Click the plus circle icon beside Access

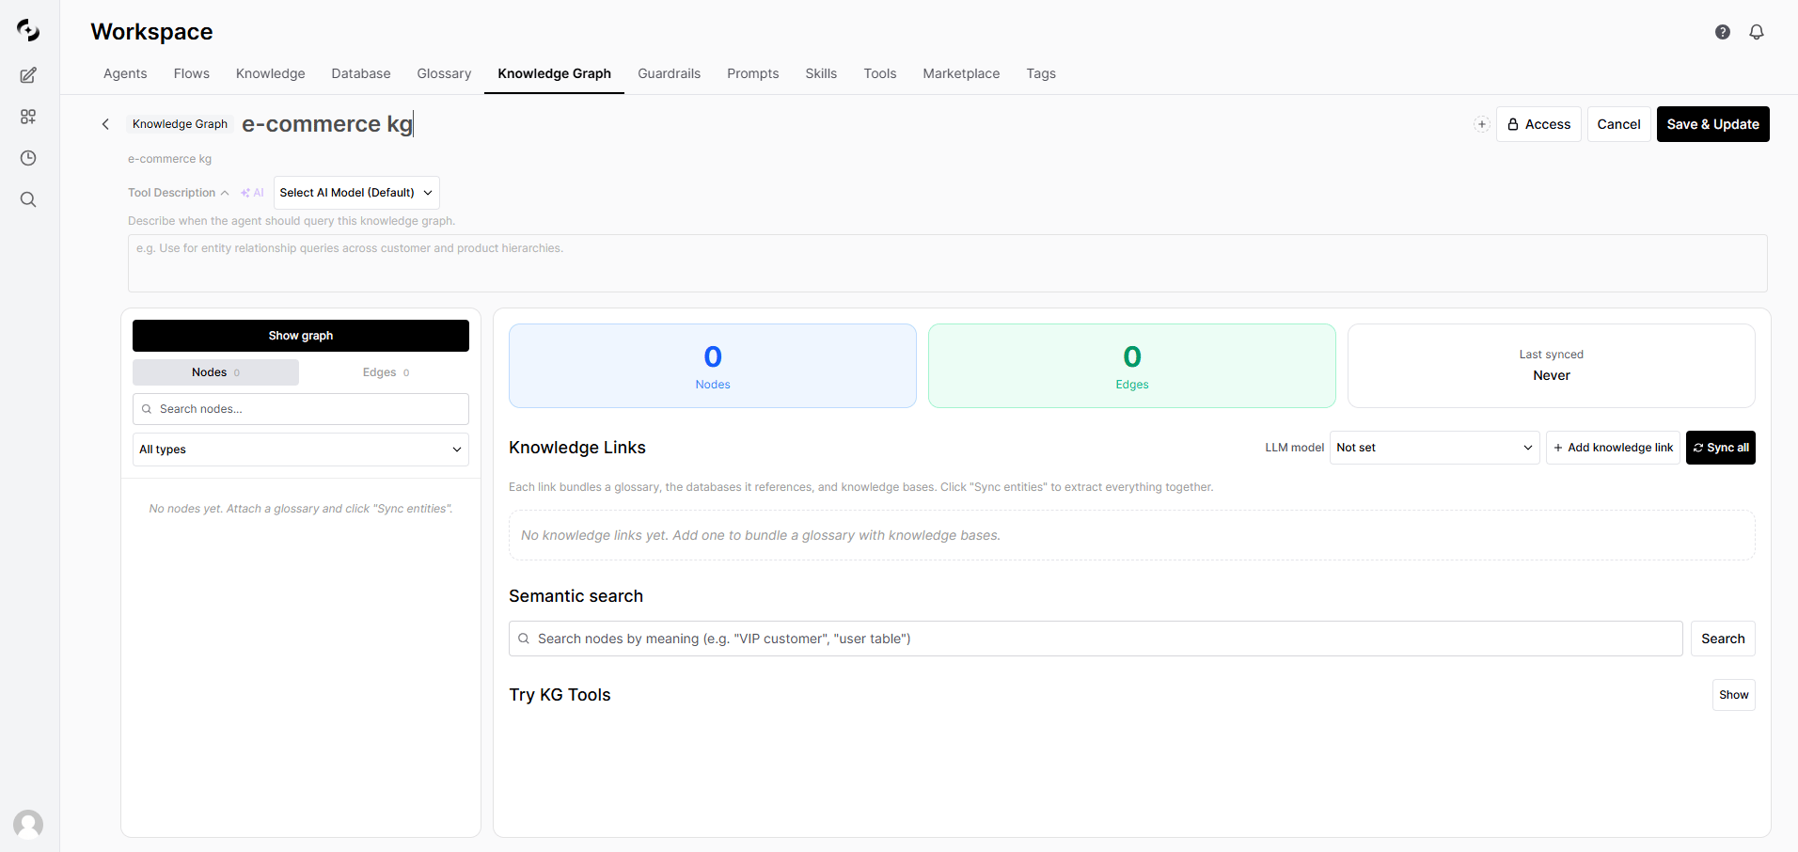coord(1482,124)
